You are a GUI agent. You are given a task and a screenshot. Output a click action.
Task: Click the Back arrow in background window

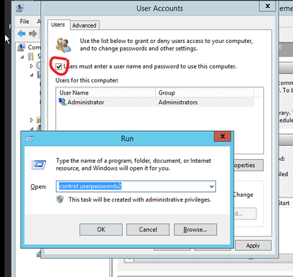22,34
